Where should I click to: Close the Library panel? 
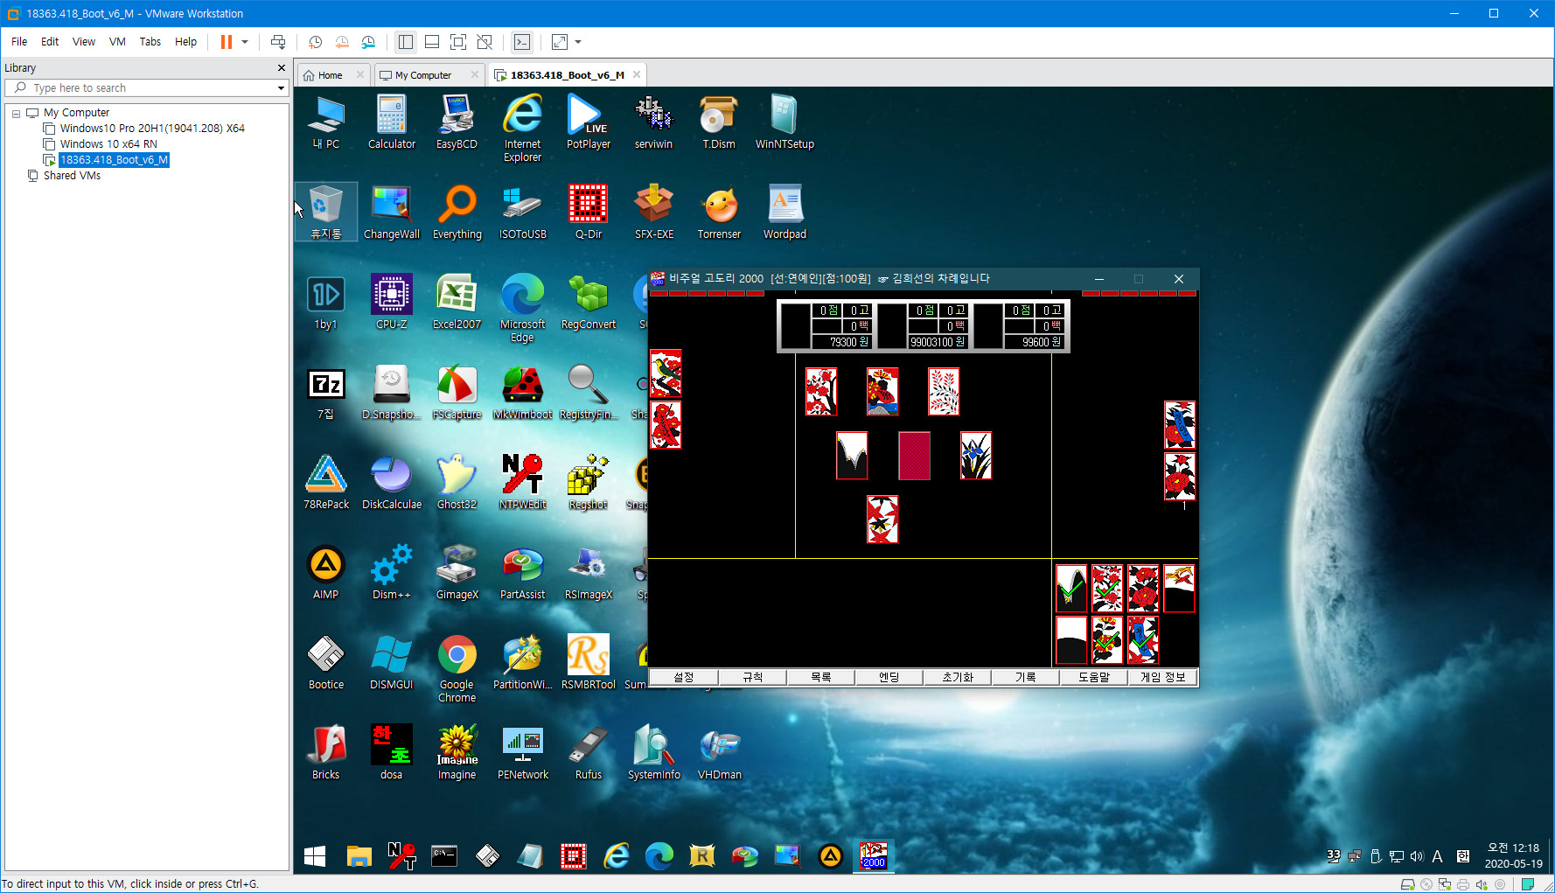click(x=282, y=67)
